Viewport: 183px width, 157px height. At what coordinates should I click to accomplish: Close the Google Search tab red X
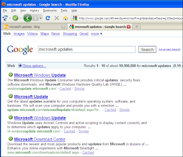tap(129, 27)
